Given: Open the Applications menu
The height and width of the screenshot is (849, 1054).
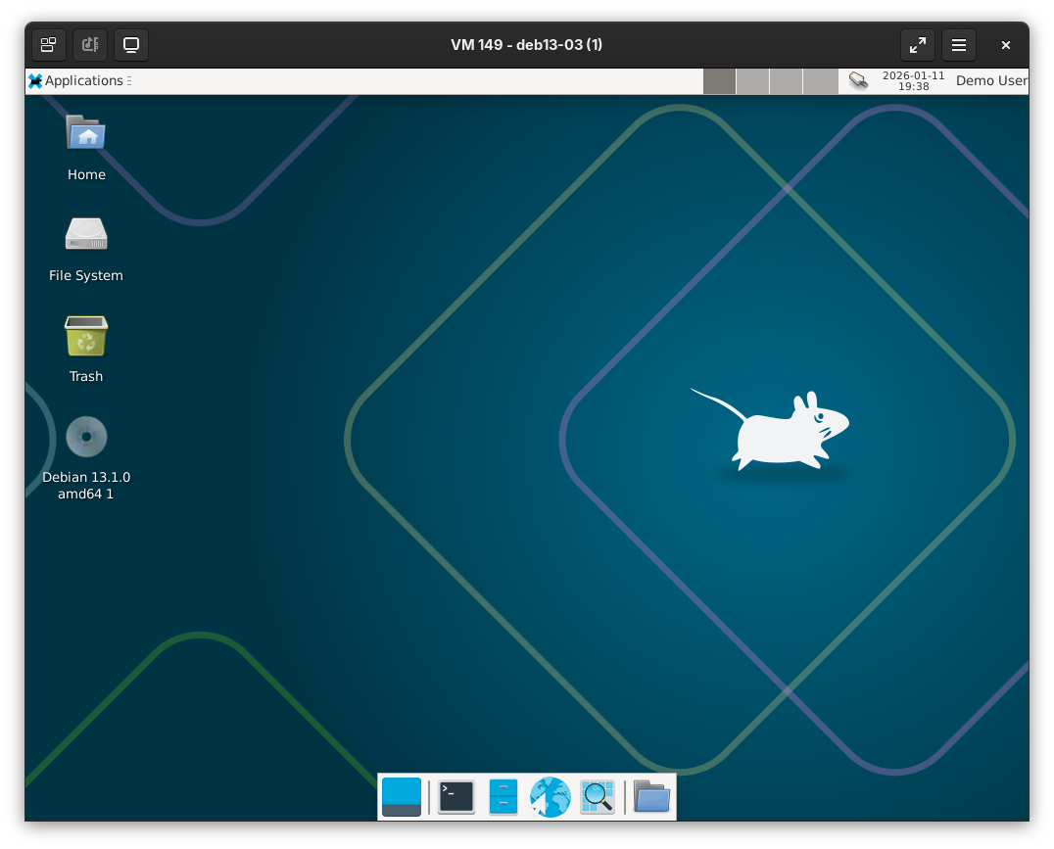Looking at the screenshot, I should pyautogui.click(x=76, y=81).
